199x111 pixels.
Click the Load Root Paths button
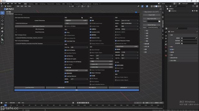30,88
